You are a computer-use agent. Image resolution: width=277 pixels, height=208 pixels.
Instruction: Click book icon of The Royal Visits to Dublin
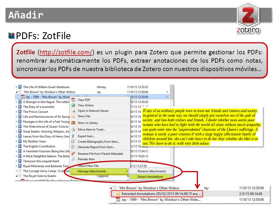pos(20,176)
